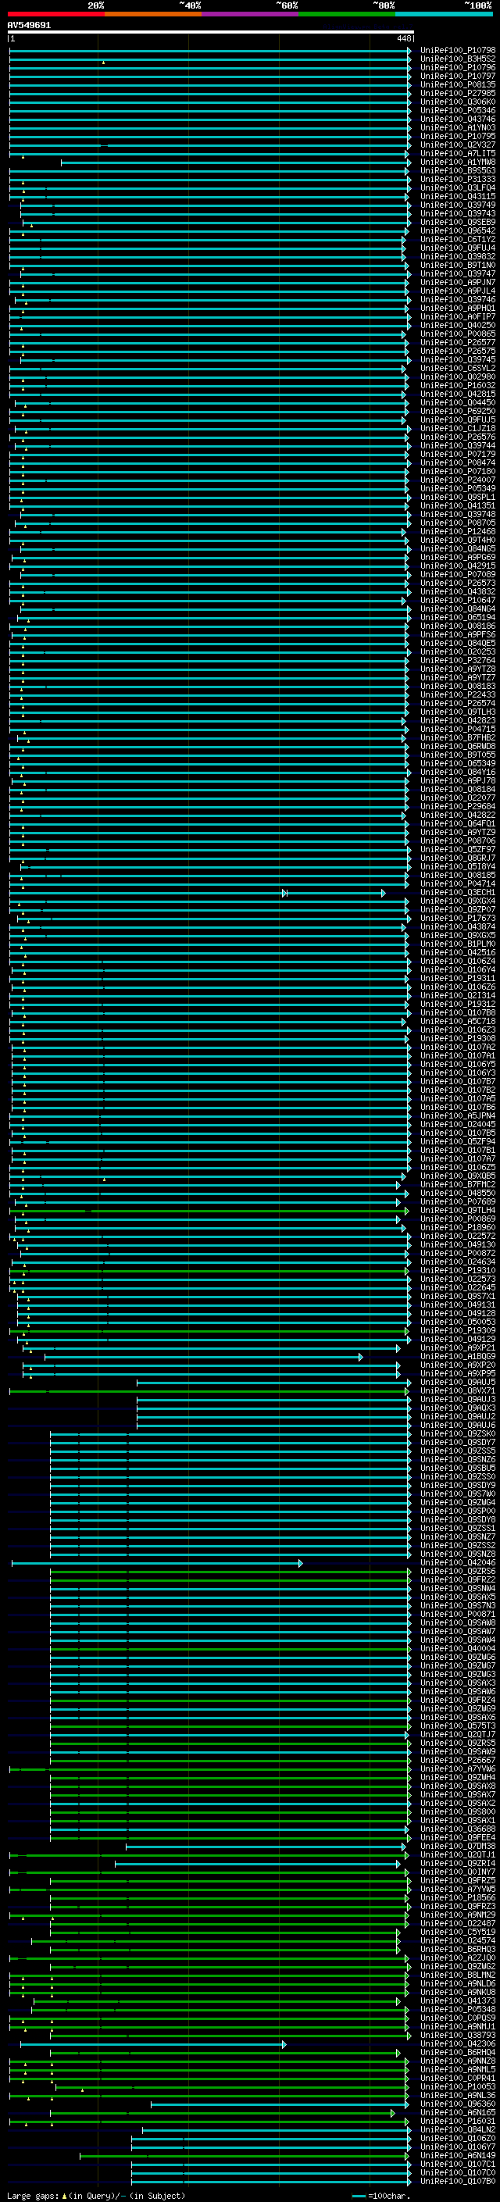500x2202 pixels.
Task: Open last hit UniRef100_Q107B0
Action: coord(458,2181)
